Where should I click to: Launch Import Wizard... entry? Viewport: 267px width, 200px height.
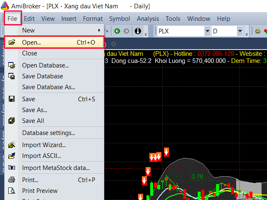point(54,145)
